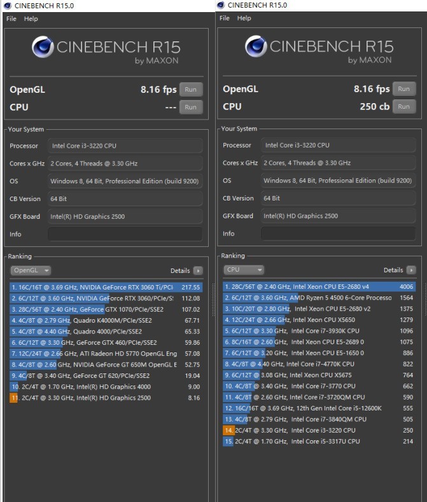Run the CPU test next to 250 cb
The width and height of the screenshot is (427, 502).
tap(403, 107)
